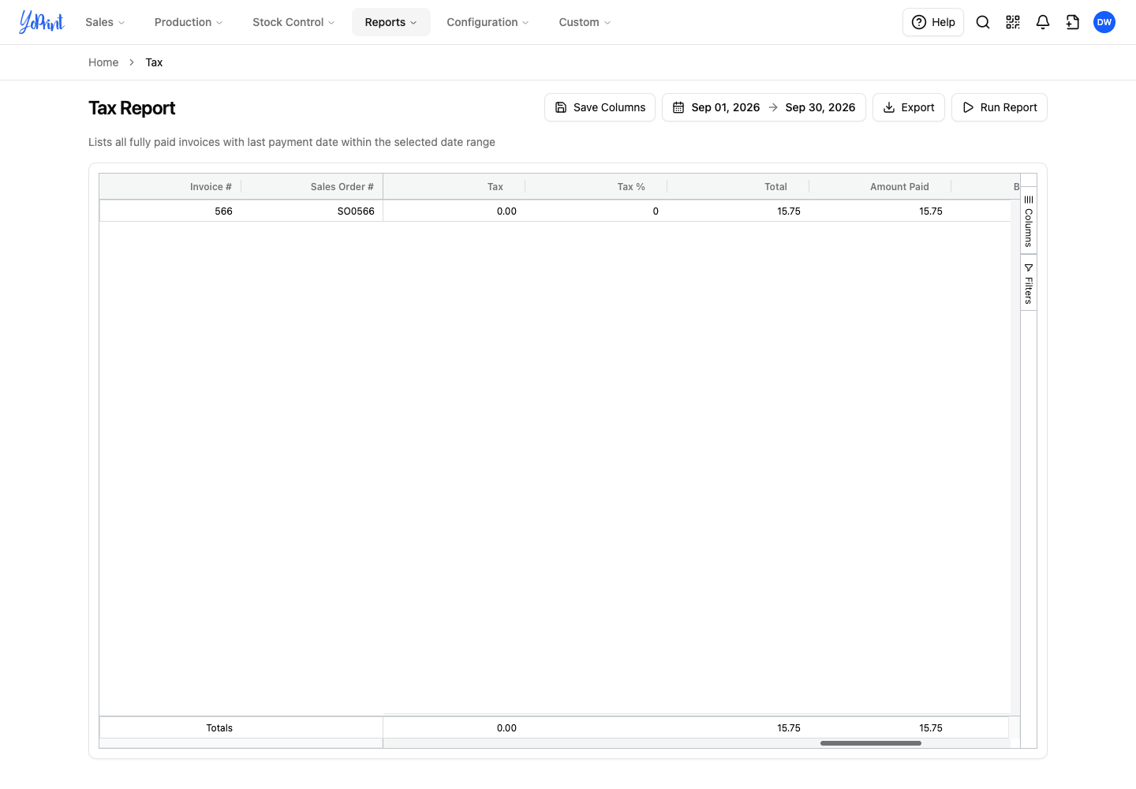Screen dimensions: 1136x789
Task: Export the tax report
Action: [x=909, y=107]
